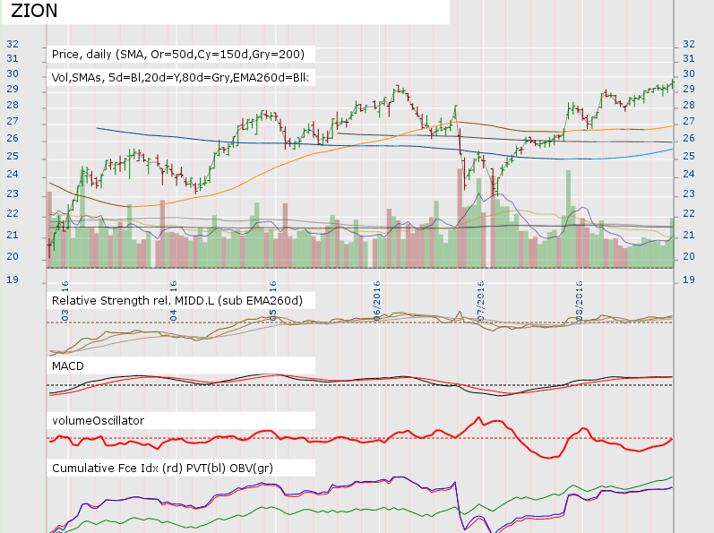Click the MACD panel label
This screenshot has height=533, width=714.
(x=68, y=366)
